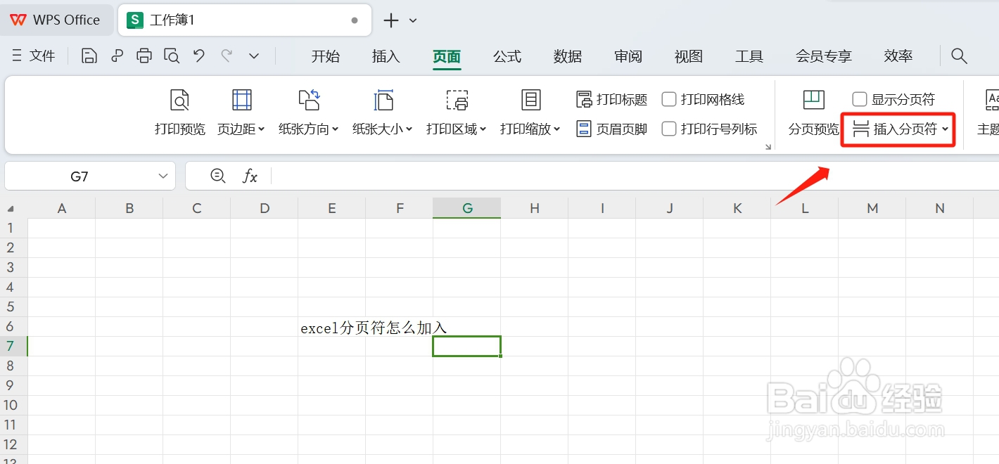
Task: Enable 显示分页符 show page breaks
Action: pyautogui.click(x=859, y=99)
